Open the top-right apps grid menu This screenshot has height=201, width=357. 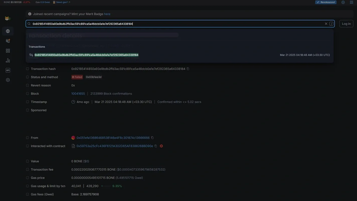click(x=351, y=2)
